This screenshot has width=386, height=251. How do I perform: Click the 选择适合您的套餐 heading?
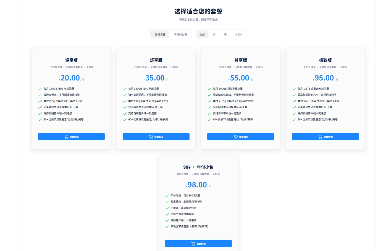click(198, 11)
